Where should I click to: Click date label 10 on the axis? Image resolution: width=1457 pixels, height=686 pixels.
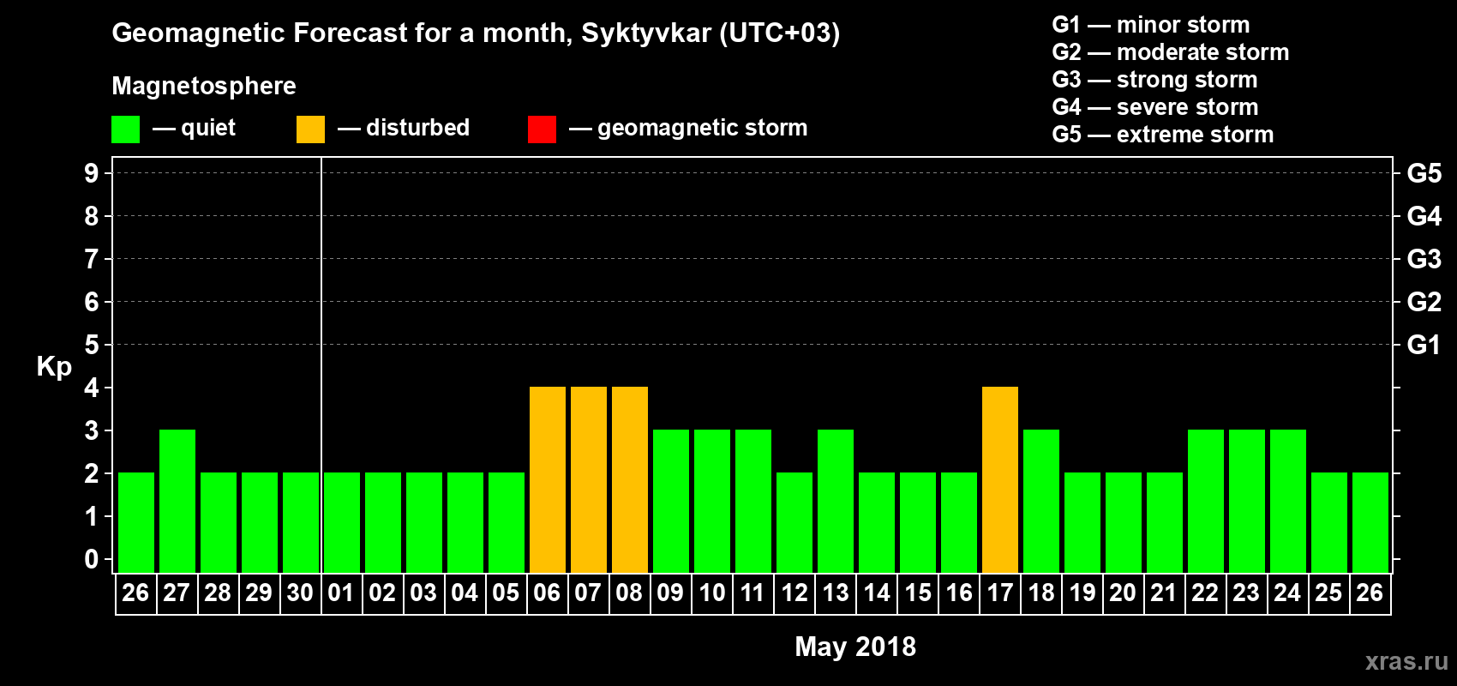pos(711,593)
